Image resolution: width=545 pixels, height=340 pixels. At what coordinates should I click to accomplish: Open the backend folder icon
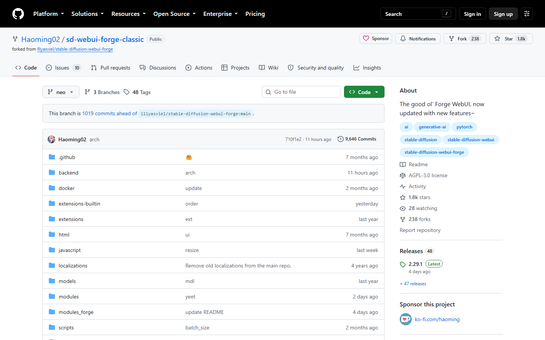[x=52, y=173]
